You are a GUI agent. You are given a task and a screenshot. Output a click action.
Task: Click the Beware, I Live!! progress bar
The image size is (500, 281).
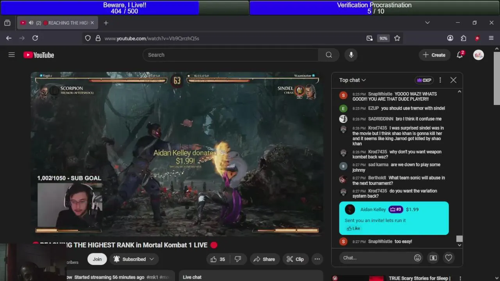click(x=124, y=8)
